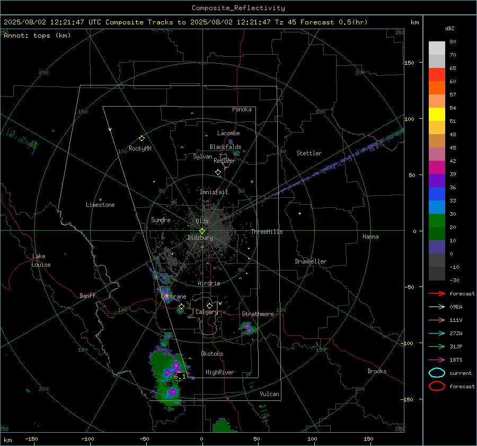Click the Lake Louise label
Screen dimensions: 477x446
[x=41, y=260]
